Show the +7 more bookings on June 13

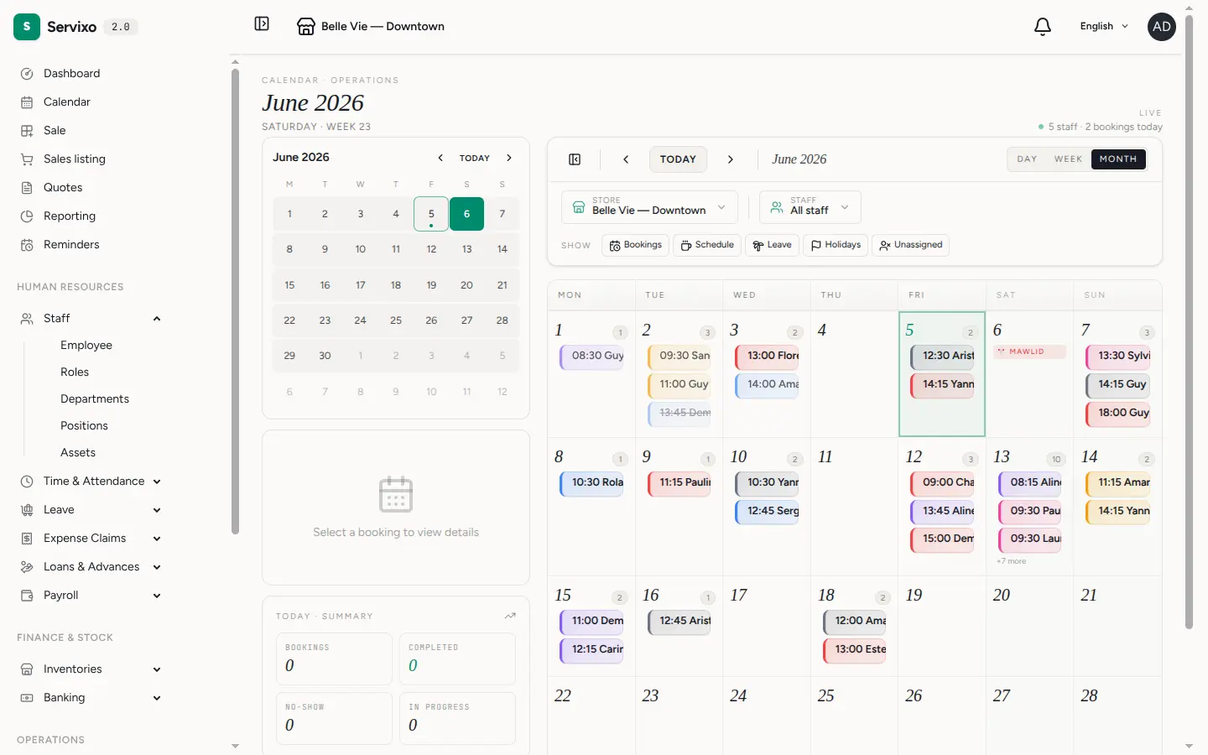coord(1012,561)
